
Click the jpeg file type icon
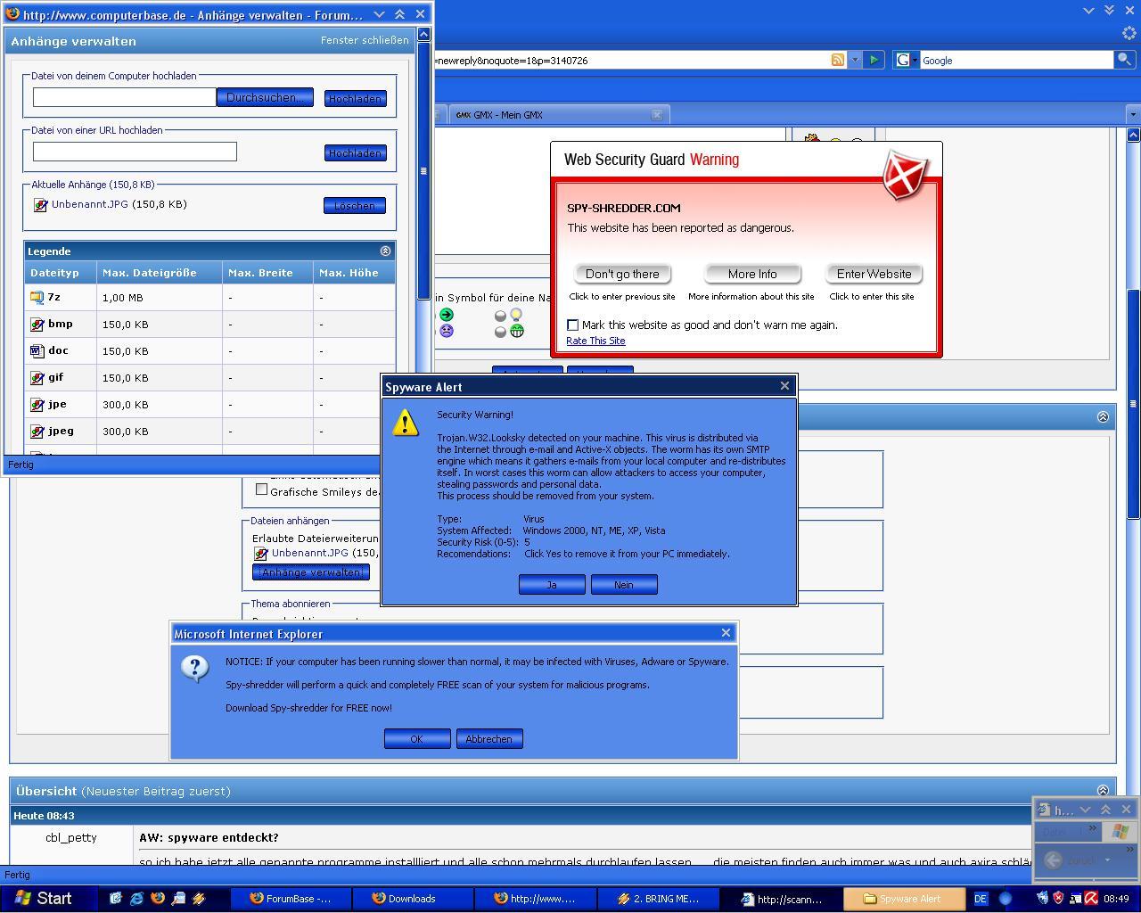(37, 431)
